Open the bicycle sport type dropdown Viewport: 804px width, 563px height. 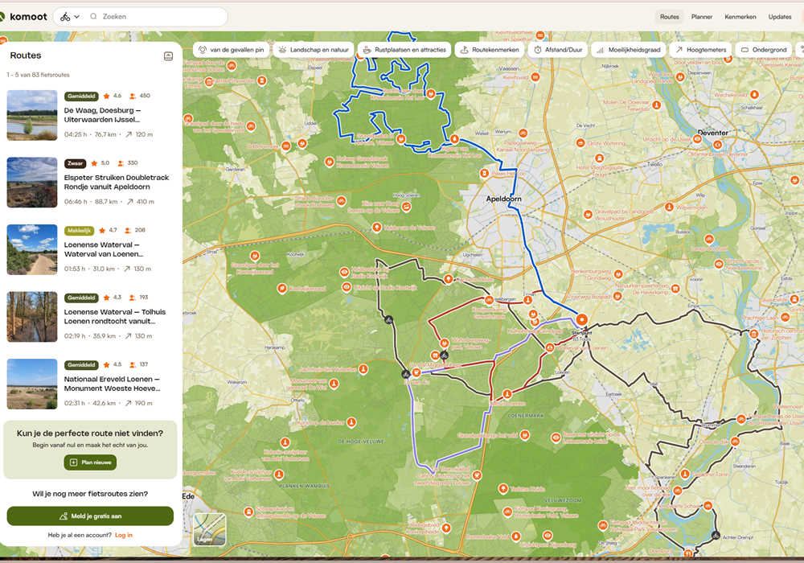click(70, 17)
